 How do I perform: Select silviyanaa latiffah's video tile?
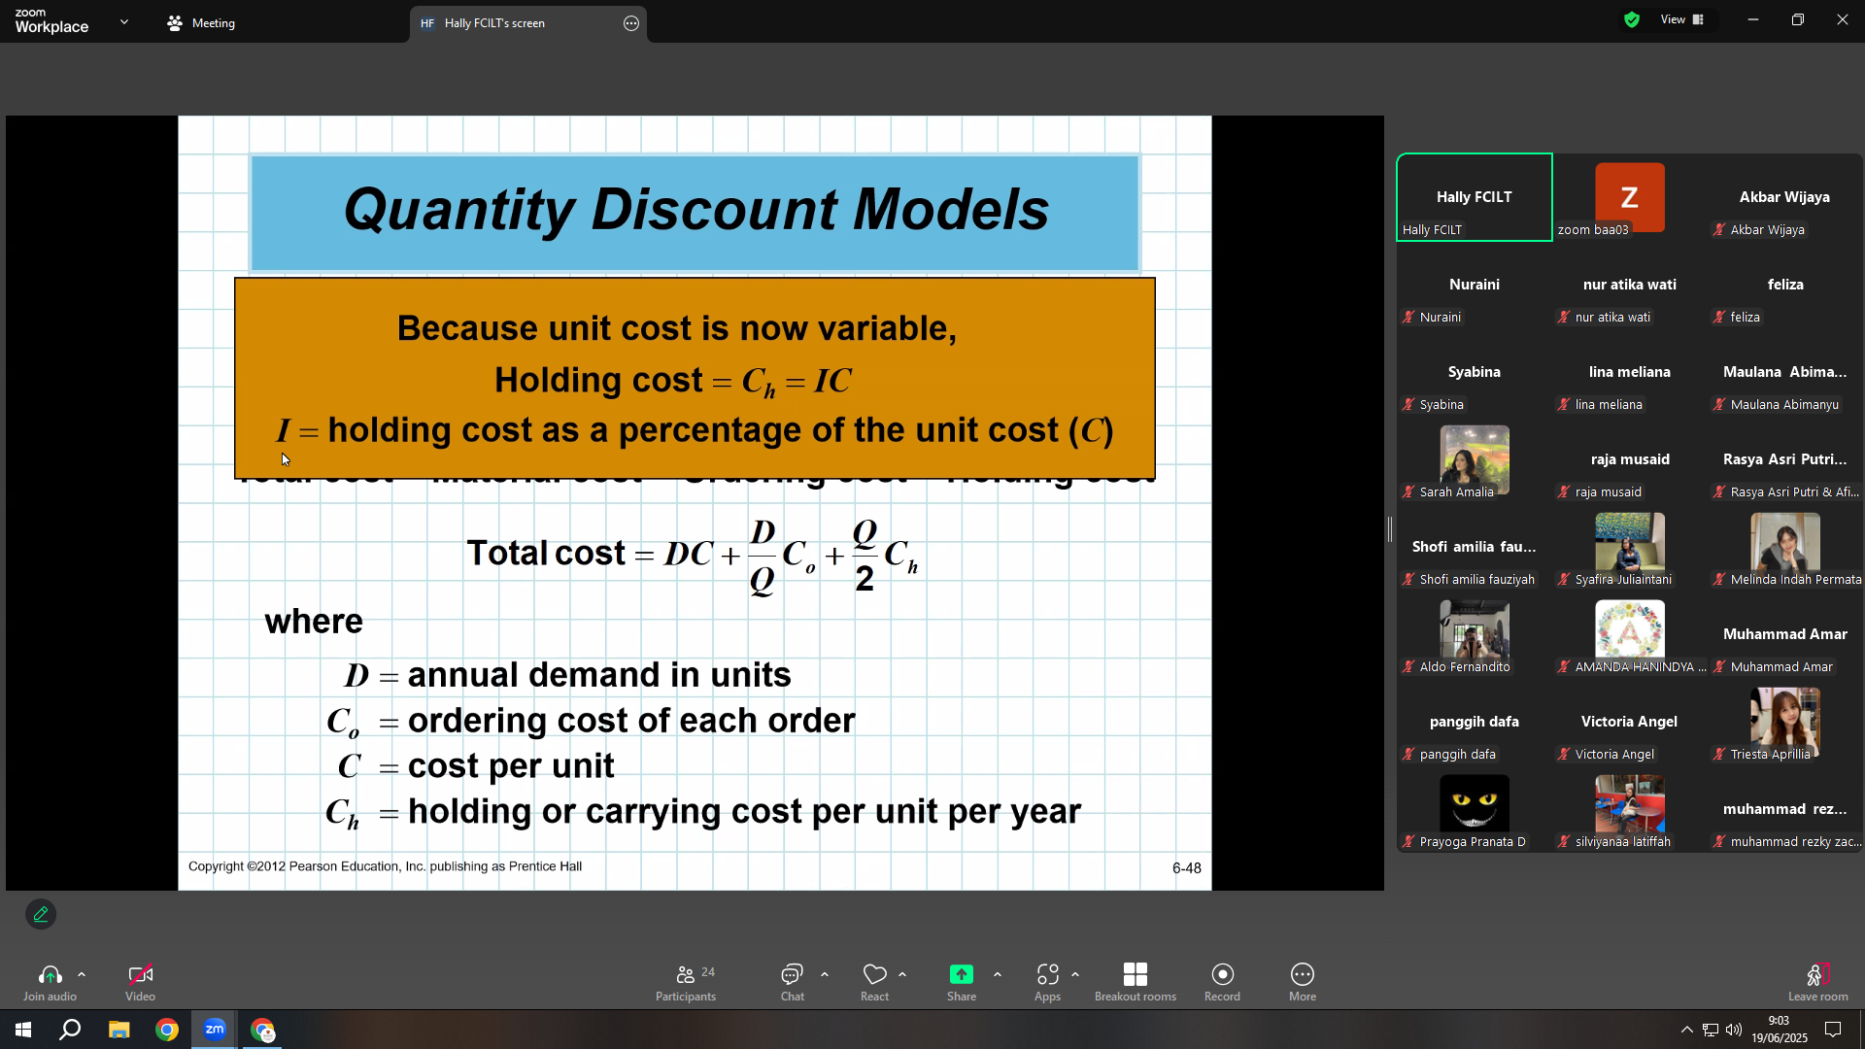click(1630, 809)
